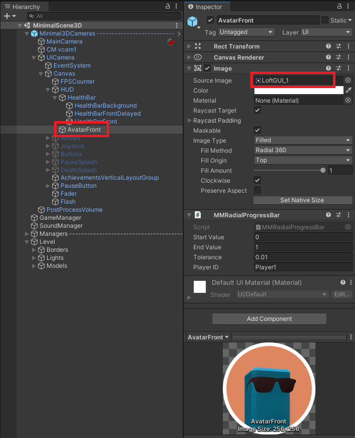This screenshot has width=355, height=438.
Task: Open Canvas Renderer component context menu
Action: [348, 57]
